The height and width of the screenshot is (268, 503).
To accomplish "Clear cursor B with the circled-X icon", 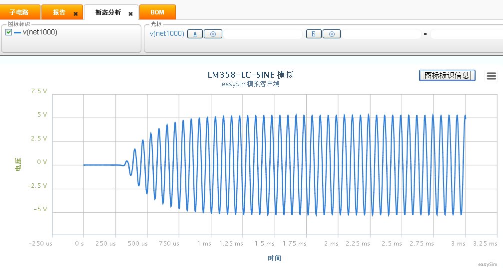I will tap(332, 34).
